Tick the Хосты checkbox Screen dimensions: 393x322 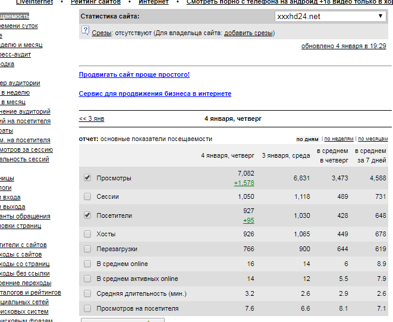coord(87,234)
